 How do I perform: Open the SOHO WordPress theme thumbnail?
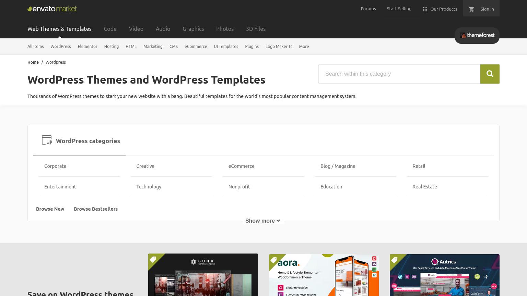(x=203, y=275)
